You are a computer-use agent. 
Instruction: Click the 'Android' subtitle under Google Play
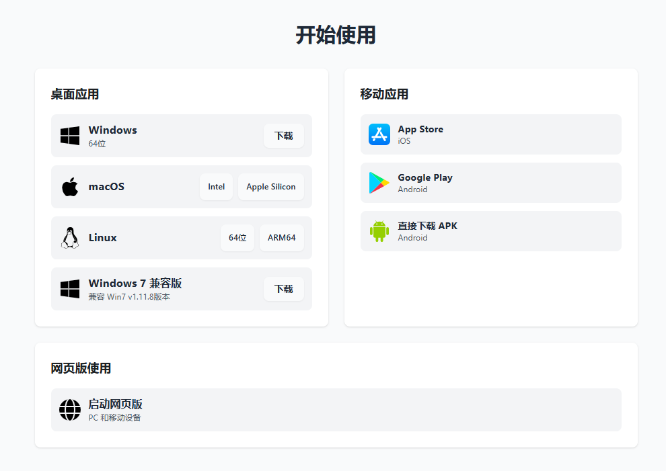(412, 189)
